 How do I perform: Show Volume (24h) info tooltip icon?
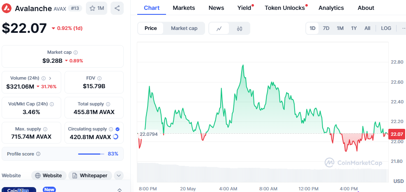(x=44, y=78)
